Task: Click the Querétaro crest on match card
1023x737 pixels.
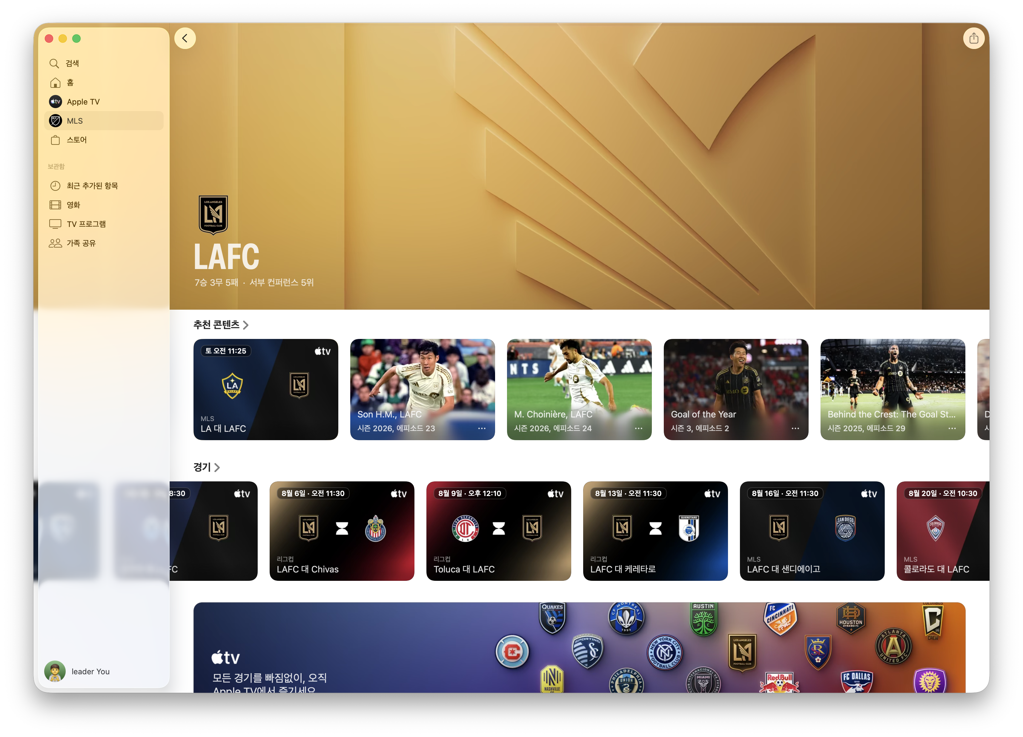Action: (x=689, y=528)
